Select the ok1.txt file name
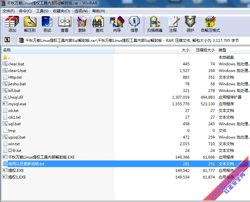Viewport: 250px width, 202px height. [14, 117]
